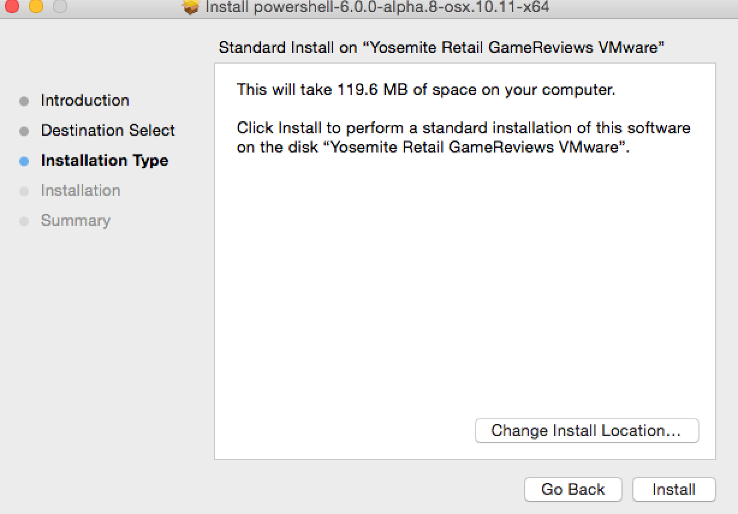
Task: Click the red close window button
Action: [x=11, y=7]
